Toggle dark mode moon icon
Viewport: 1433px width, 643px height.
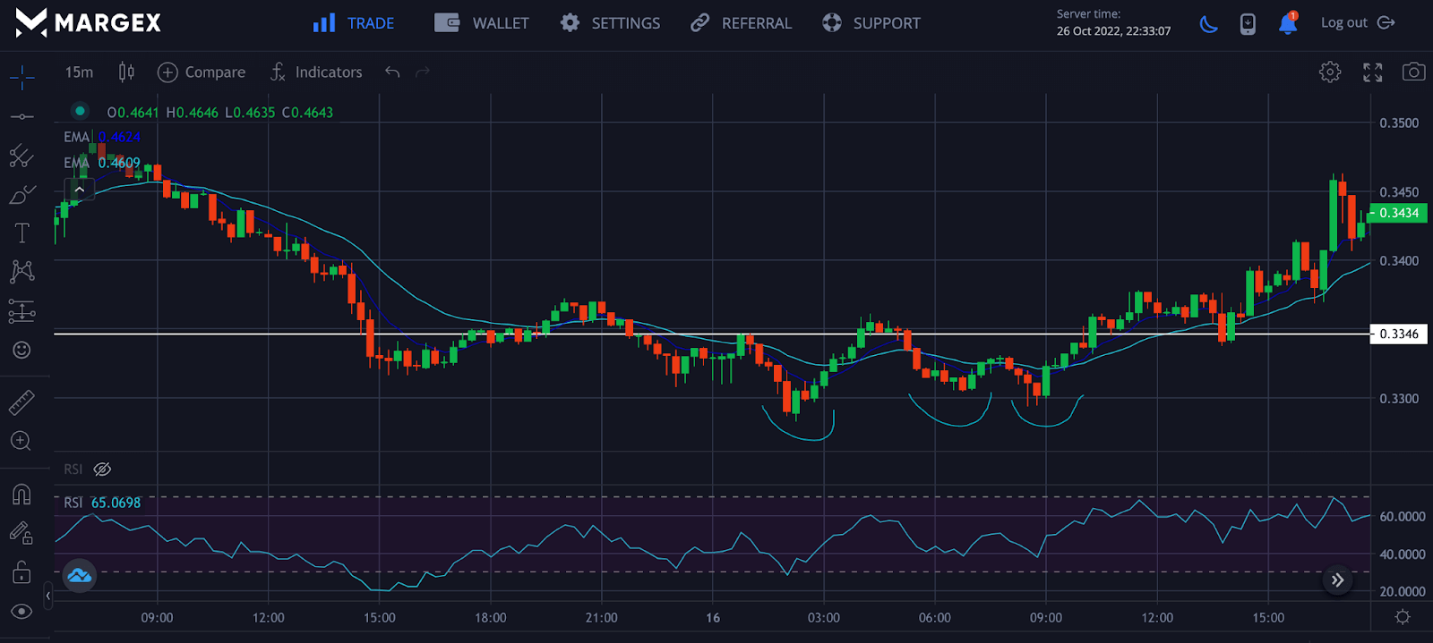(1208, 24)
